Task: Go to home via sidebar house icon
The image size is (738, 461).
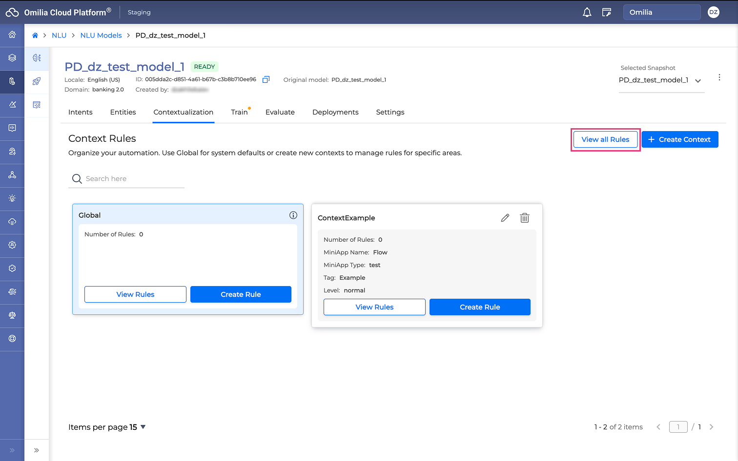Action: [12, 35]
